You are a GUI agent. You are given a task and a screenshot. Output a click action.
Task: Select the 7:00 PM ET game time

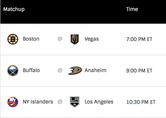click(x=139, y=39)
